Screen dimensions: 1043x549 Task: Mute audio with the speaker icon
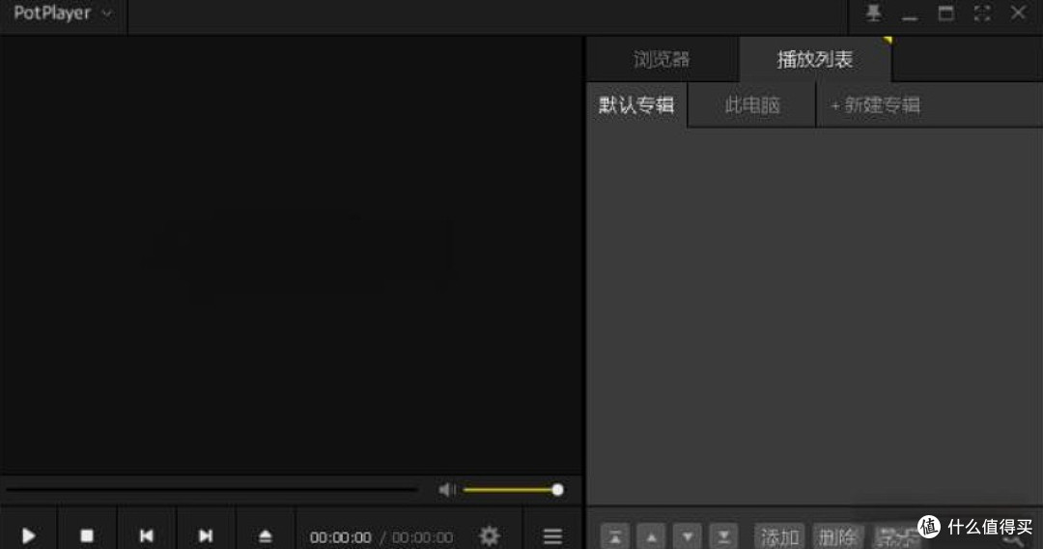click(x=446, y=490)
